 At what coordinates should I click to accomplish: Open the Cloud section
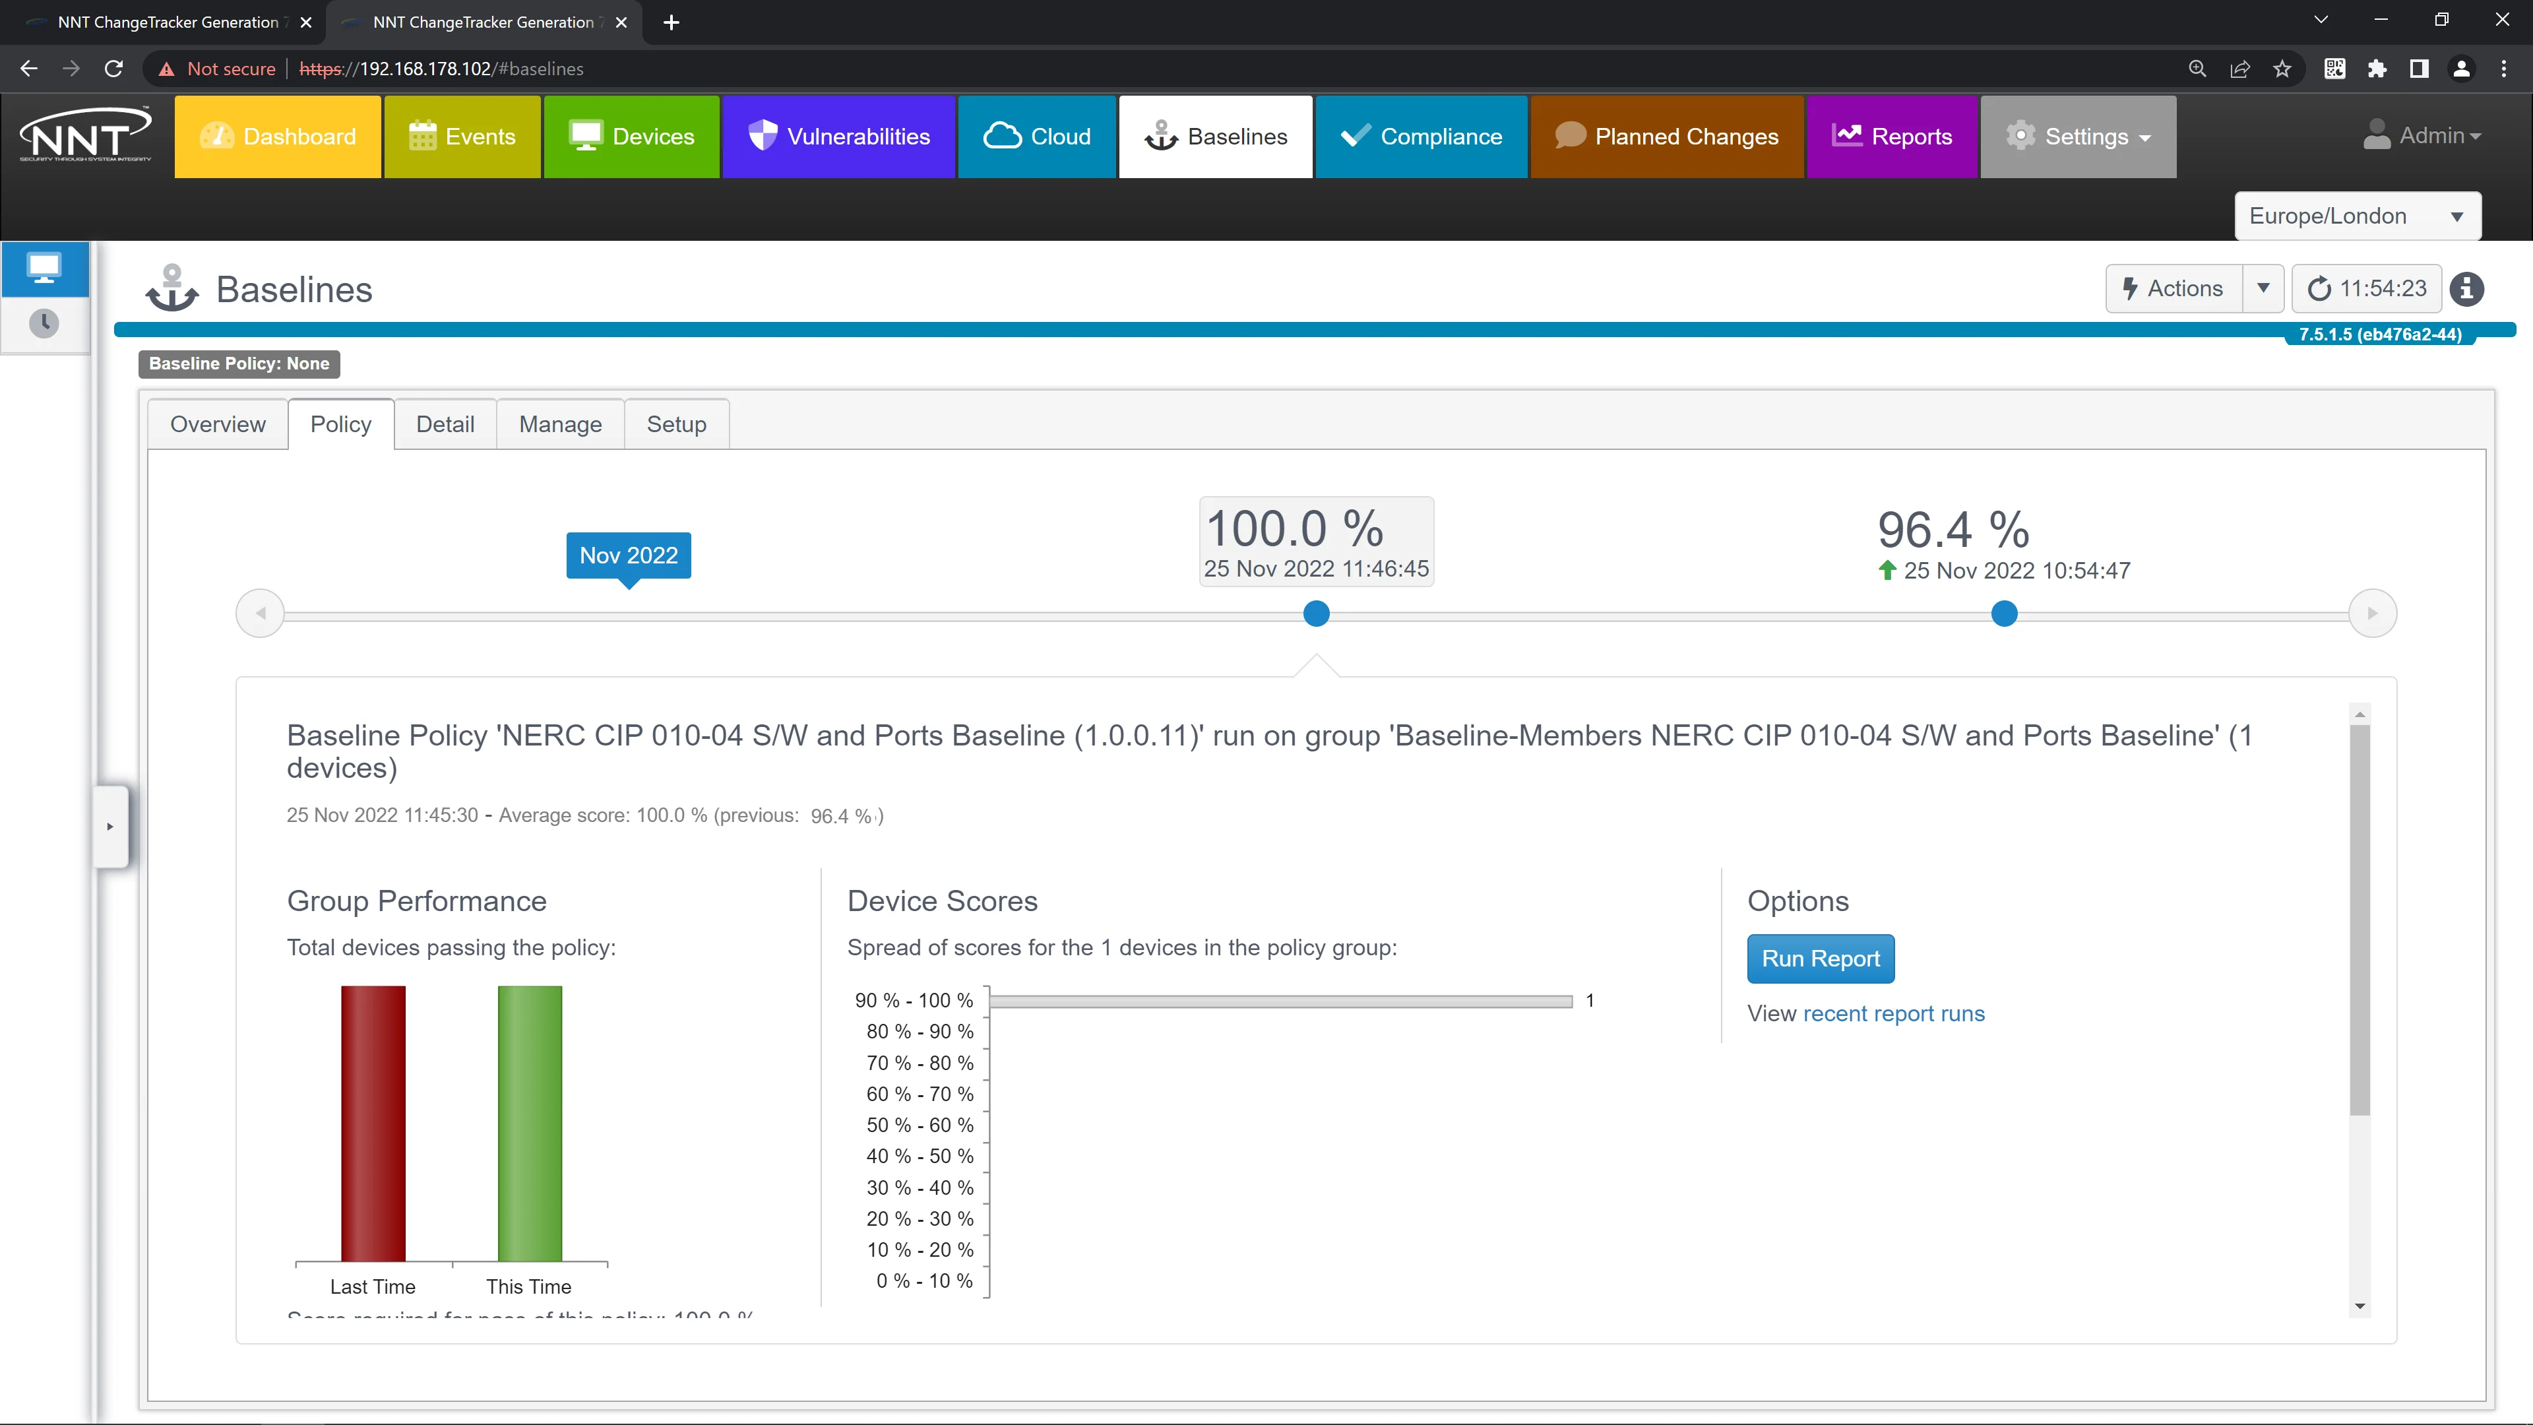pos(1038,137)
